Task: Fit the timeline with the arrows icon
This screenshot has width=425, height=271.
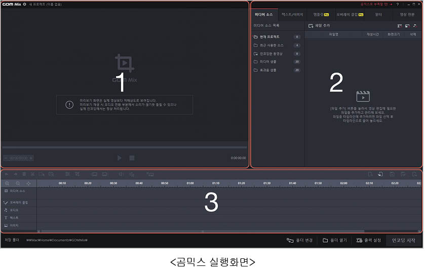Action: coord(29,184)
